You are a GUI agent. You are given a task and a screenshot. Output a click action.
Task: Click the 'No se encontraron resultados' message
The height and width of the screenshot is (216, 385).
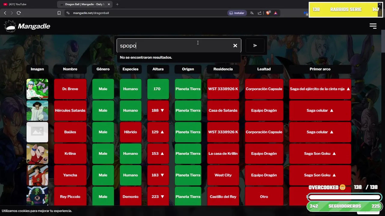[x=146, y=57]
